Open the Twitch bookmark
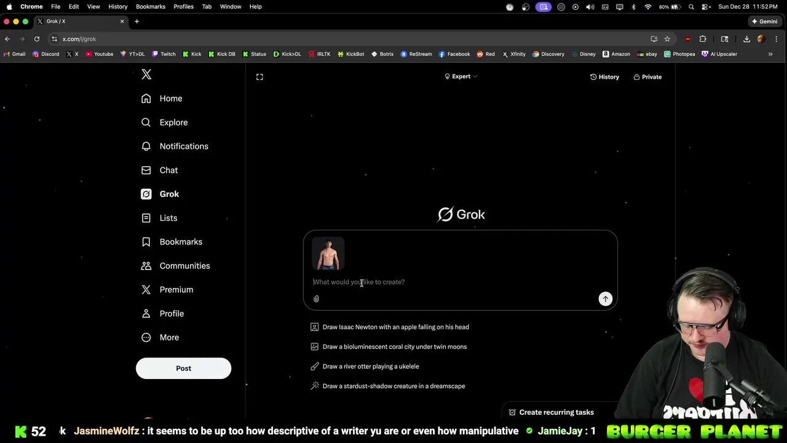Viewport: 787px width, 443px height. (x=164, y=54)
